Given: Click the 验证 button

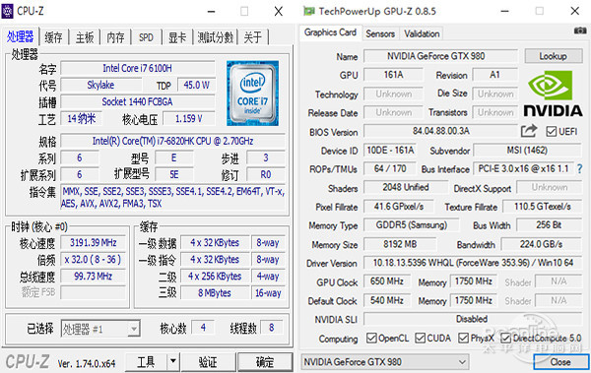Looking at the screenshot, I should point(208,362).
